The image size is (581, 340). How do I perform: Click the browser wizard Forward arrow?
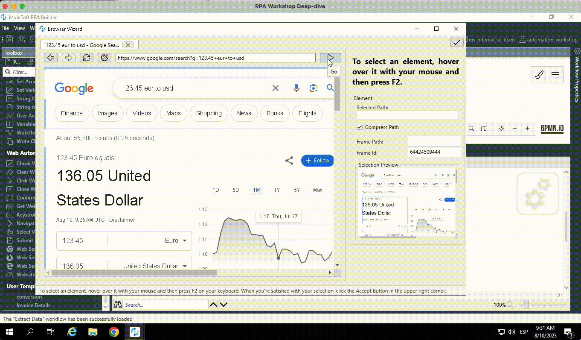[x=68, y=58]
